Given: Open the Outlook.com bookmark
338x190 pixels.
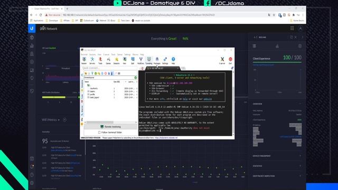Looking at the screenshot, I should [87, 21].
